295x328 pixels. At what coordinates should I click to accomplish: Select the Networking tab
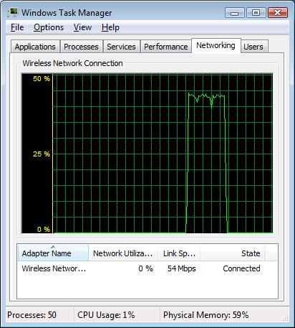pyautogui.click(x=216, y=45)
